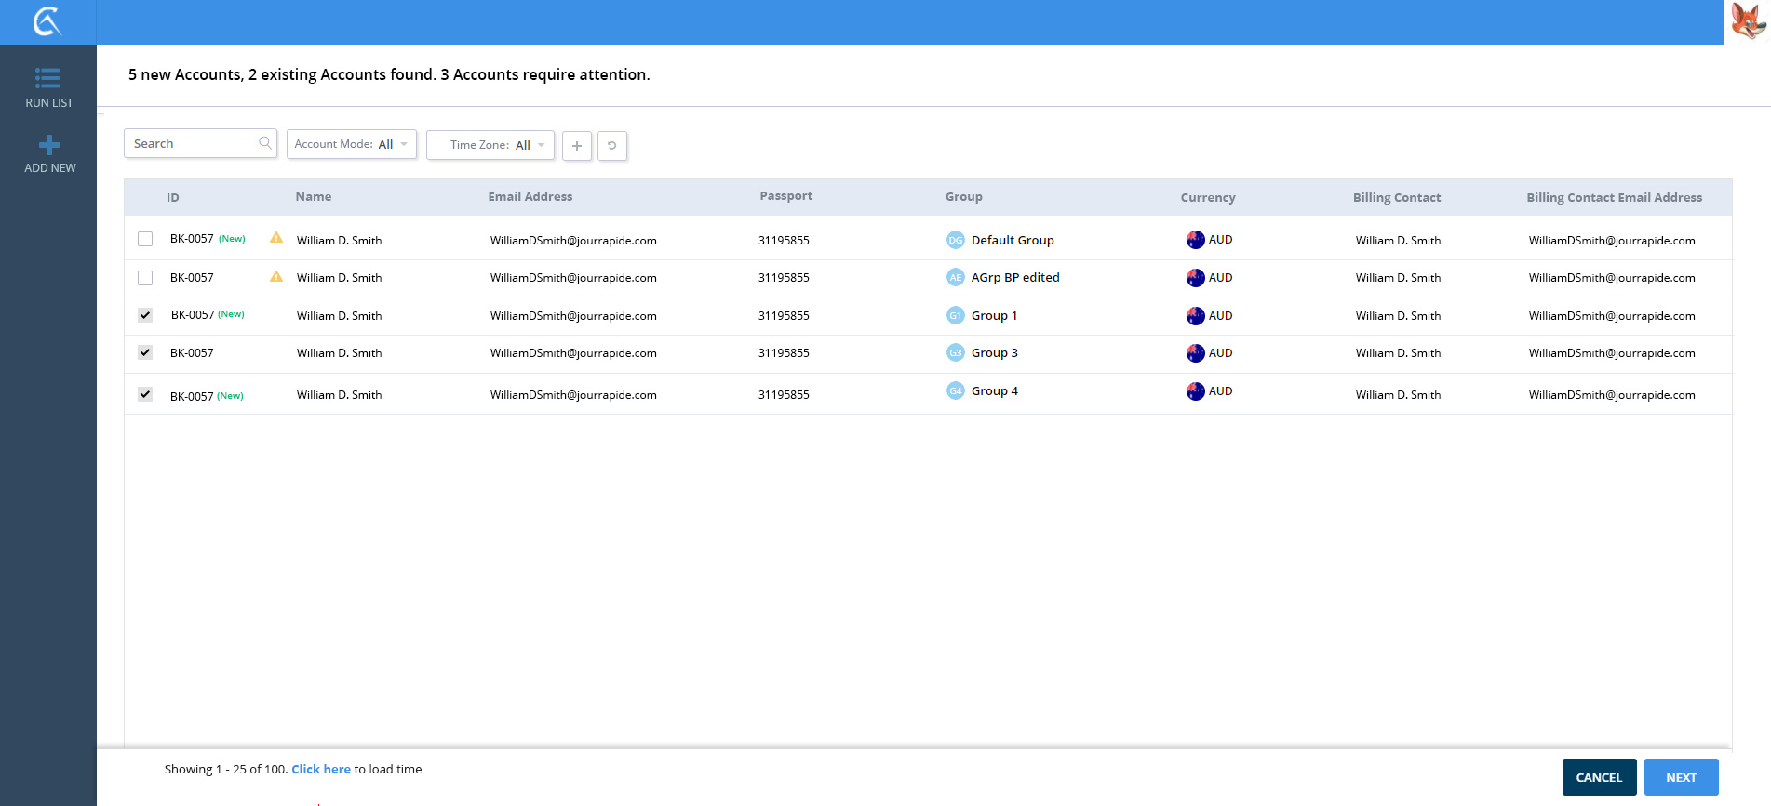Click warning icon on AGrp BP edited row
Viewport: 1771px width, 806px height.
point(276,276)
